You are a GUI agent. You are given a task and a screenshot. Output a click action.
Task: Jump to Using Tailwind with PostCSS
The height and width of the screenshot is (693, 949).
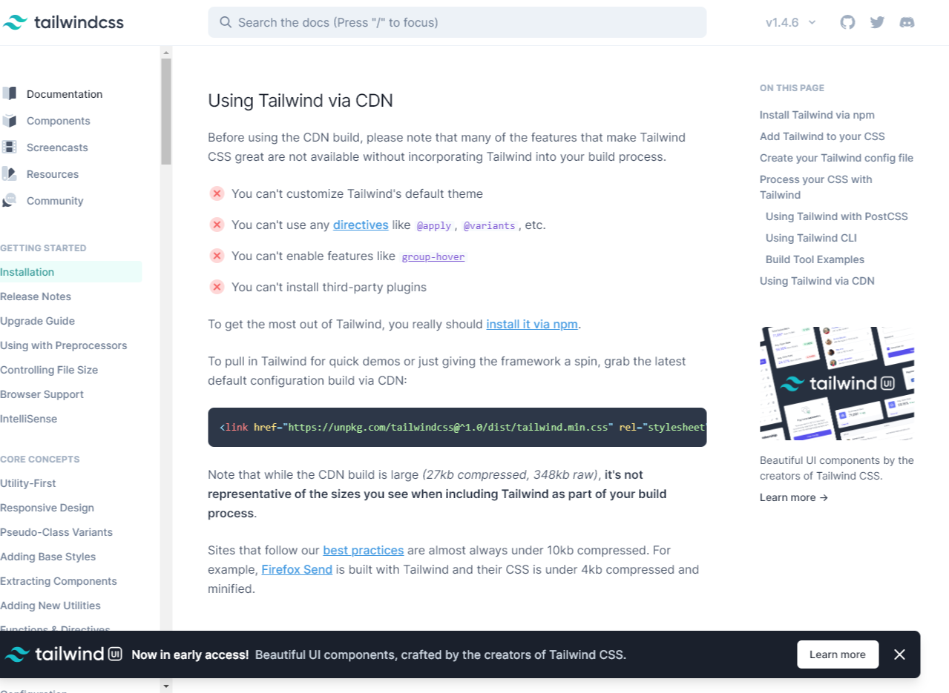point(837,216)
